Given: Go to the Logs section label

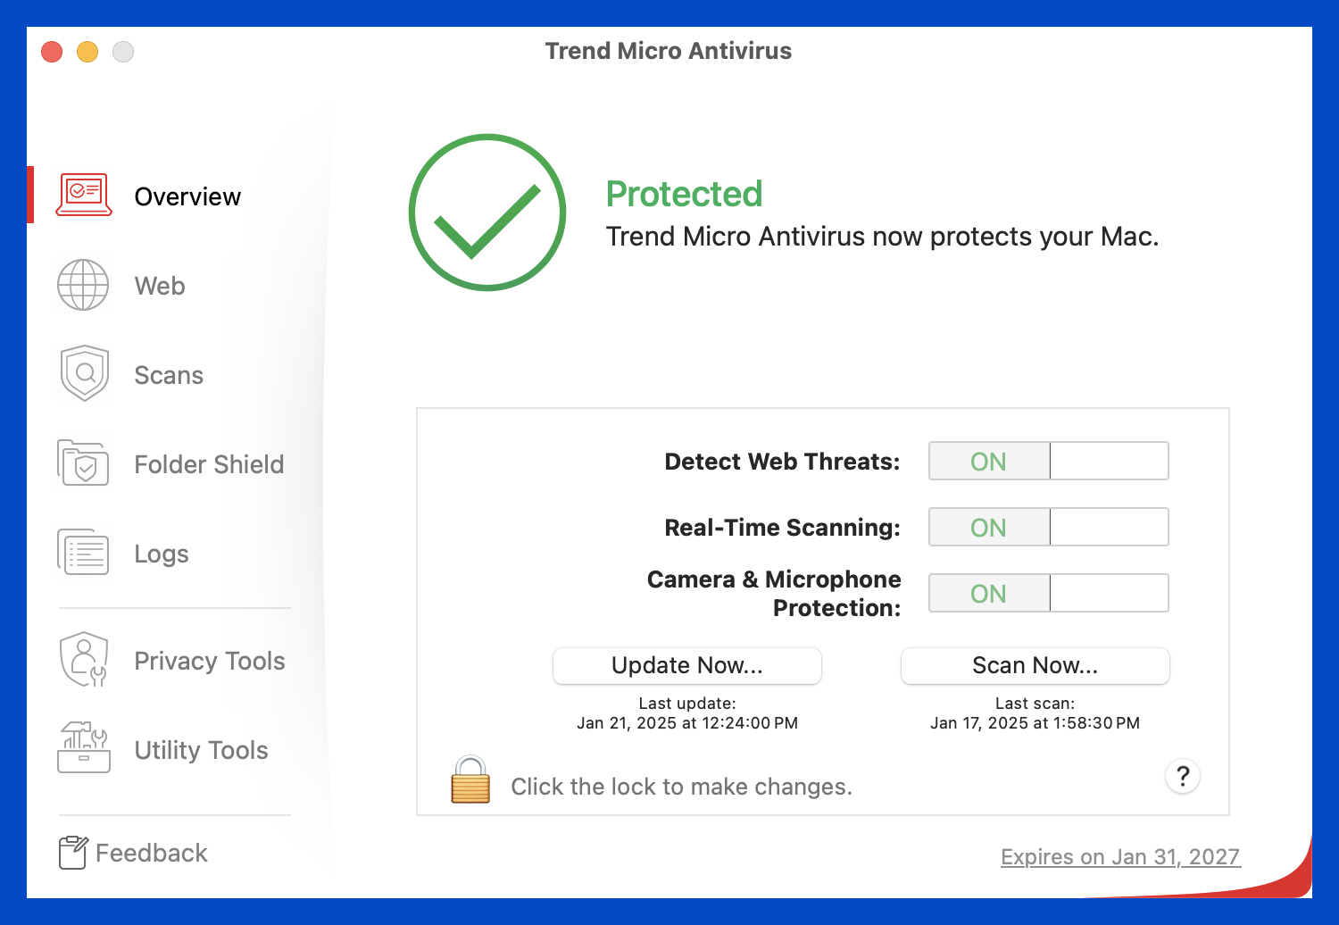Looking at the screenshot, I should tap(162, 554).
